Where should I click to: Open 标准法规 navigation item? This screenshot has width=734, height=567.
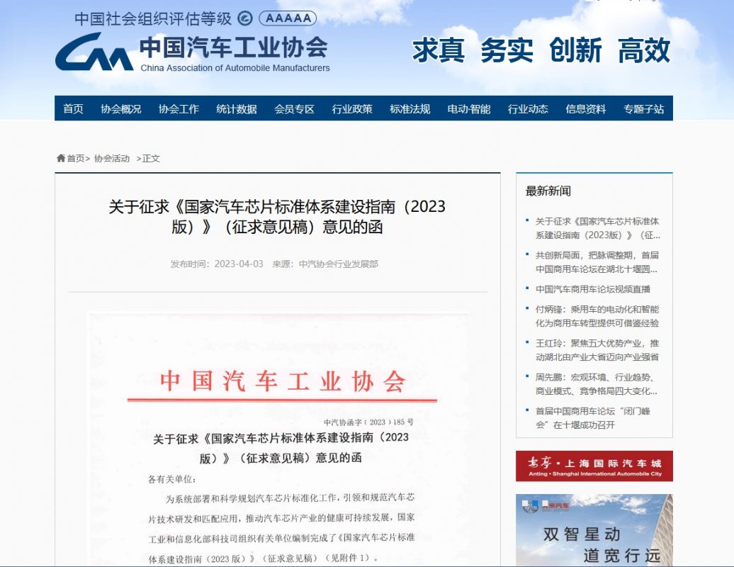(410, 108)
